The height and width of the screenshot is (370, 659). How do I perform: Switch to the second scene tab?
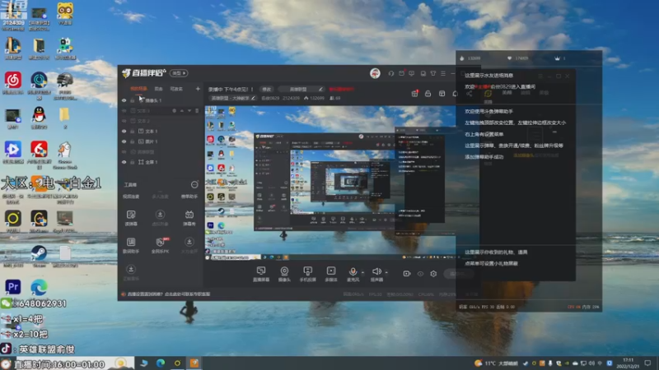point(158,89)
